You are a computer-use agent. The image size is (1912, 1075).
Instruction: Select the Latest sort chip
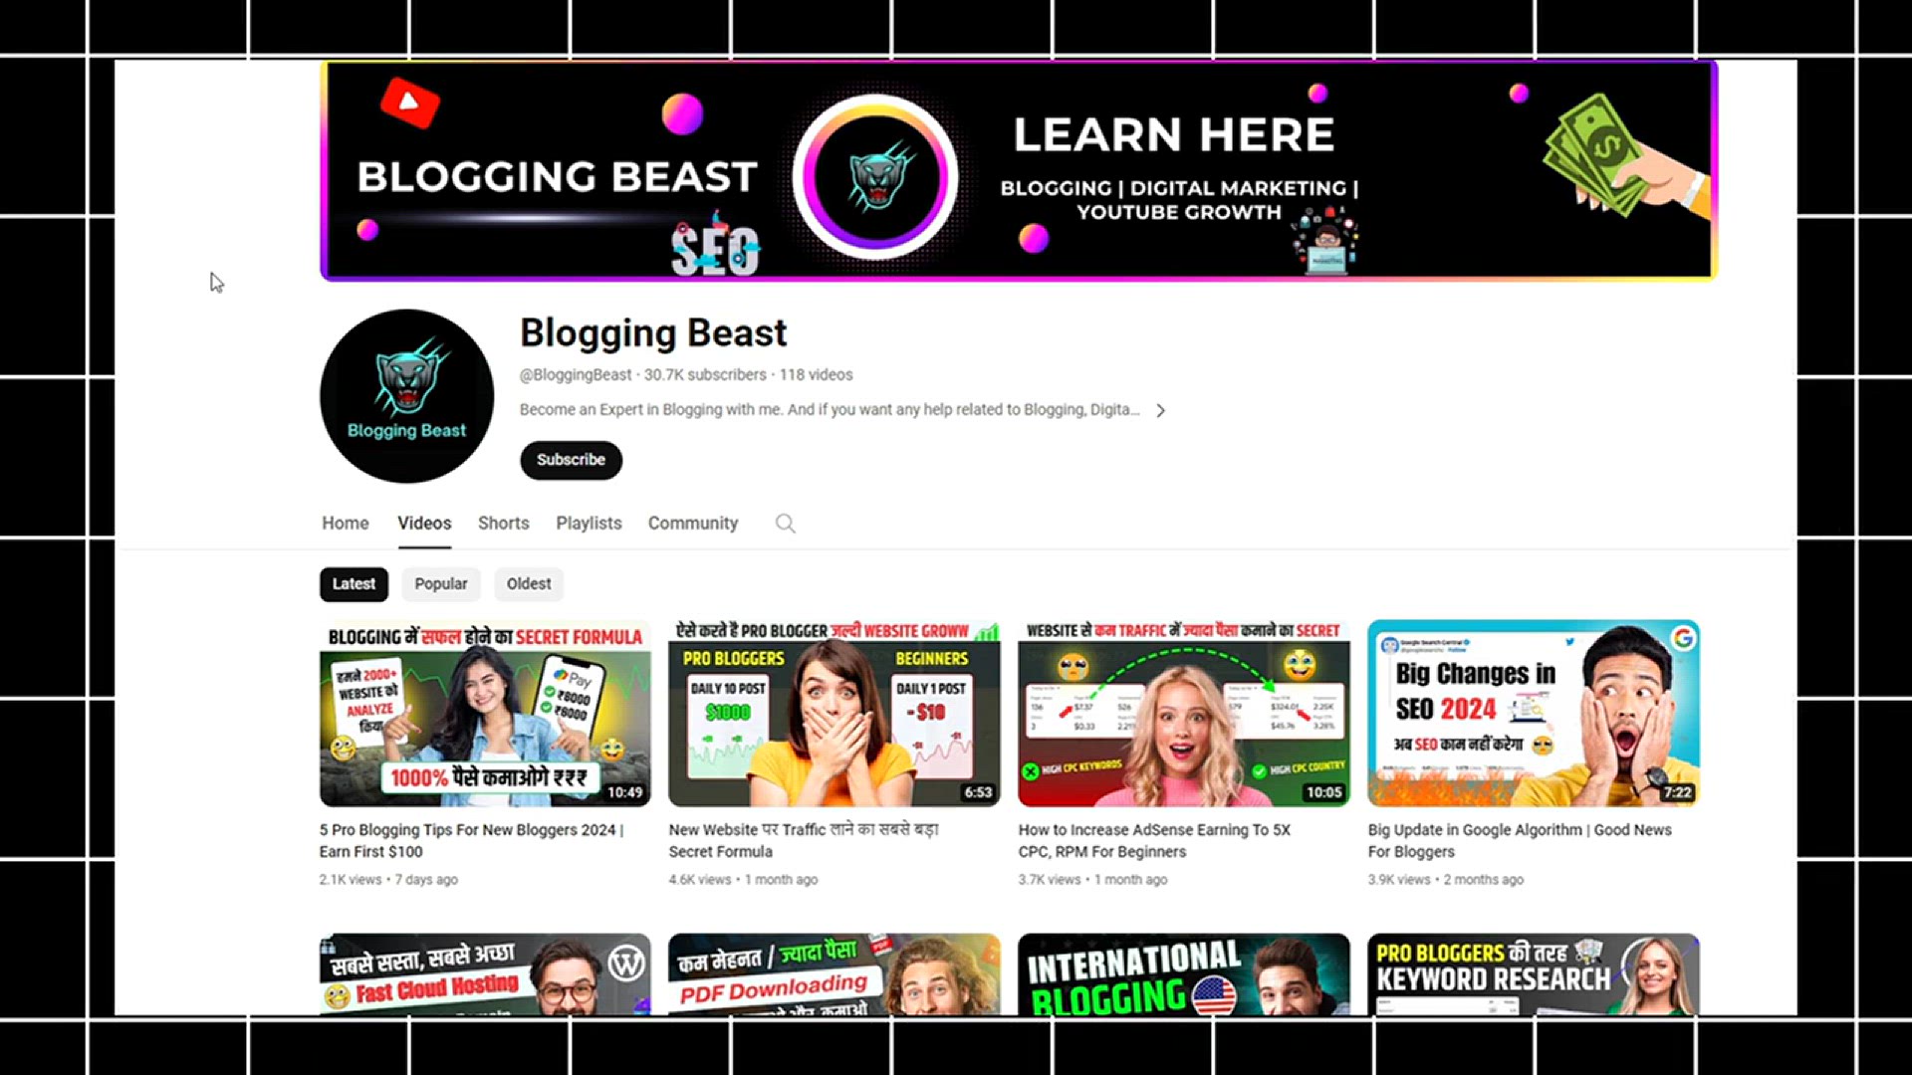pyautogui.click(x=354, y=584)
